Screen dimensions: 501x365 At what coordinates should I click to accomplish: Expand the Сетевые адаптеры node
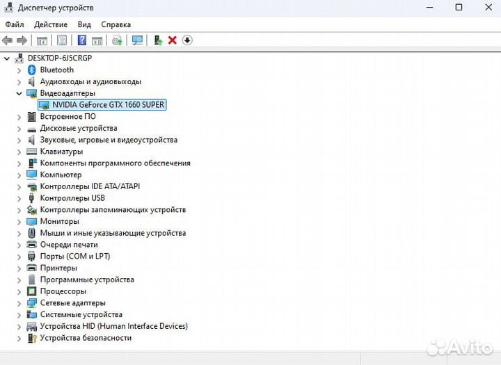19,303
